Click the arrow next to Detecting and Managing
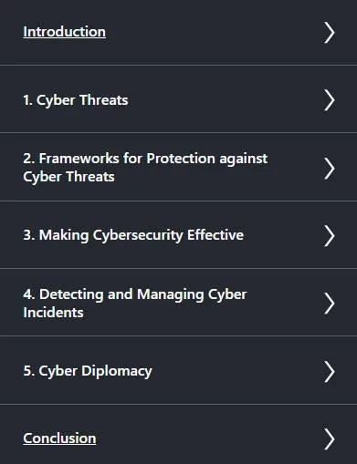Screen dimensions: 357x464 [329, 304]
